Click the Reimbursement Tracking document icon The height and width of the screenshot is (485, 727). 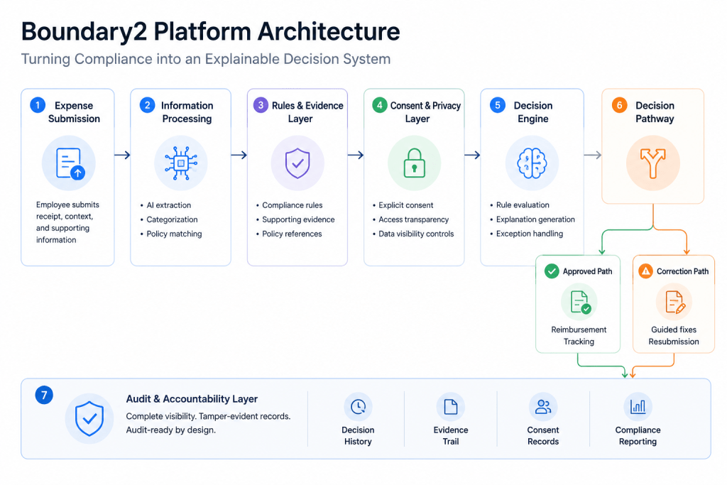(x=580, y=303)
